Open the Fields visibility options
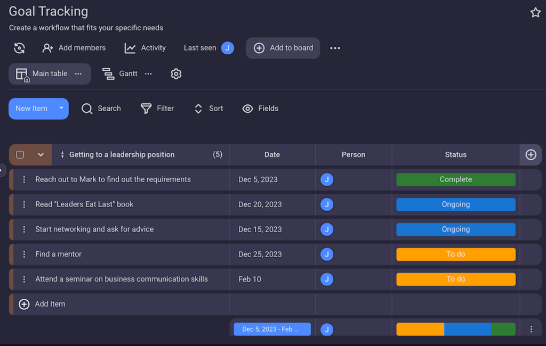 [260, 109]
